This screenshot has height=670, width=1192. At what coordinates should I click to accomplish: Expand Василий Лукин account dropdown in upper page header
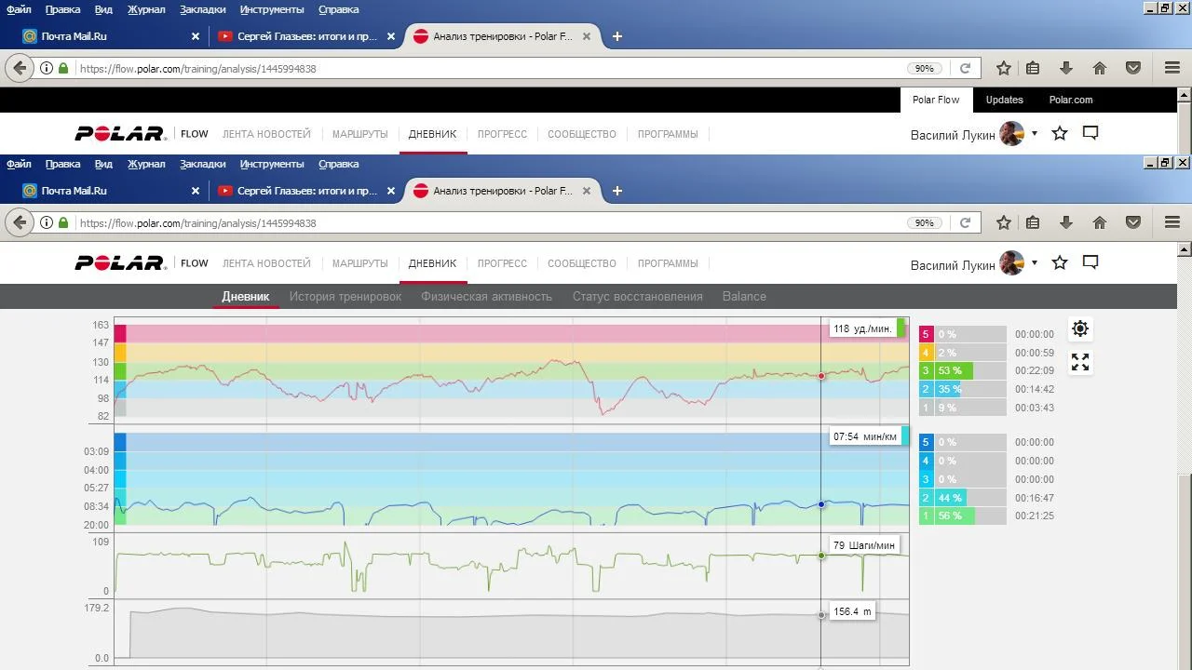(1034, 134)
